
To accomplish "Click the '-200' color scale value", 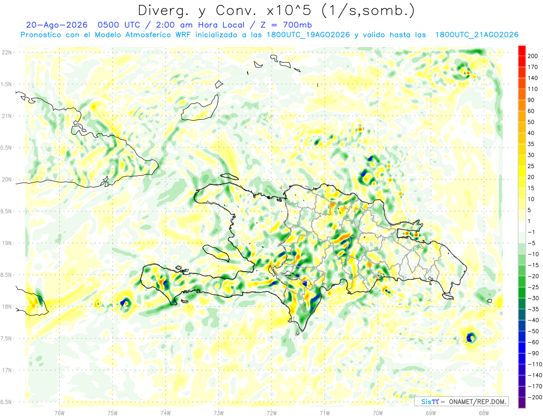I will [x=535, y=397].
